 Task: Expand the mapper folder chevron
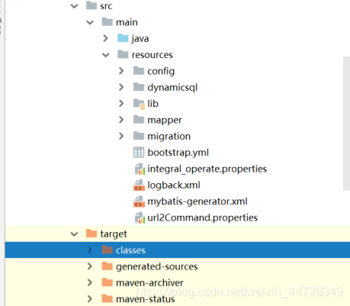121,120
